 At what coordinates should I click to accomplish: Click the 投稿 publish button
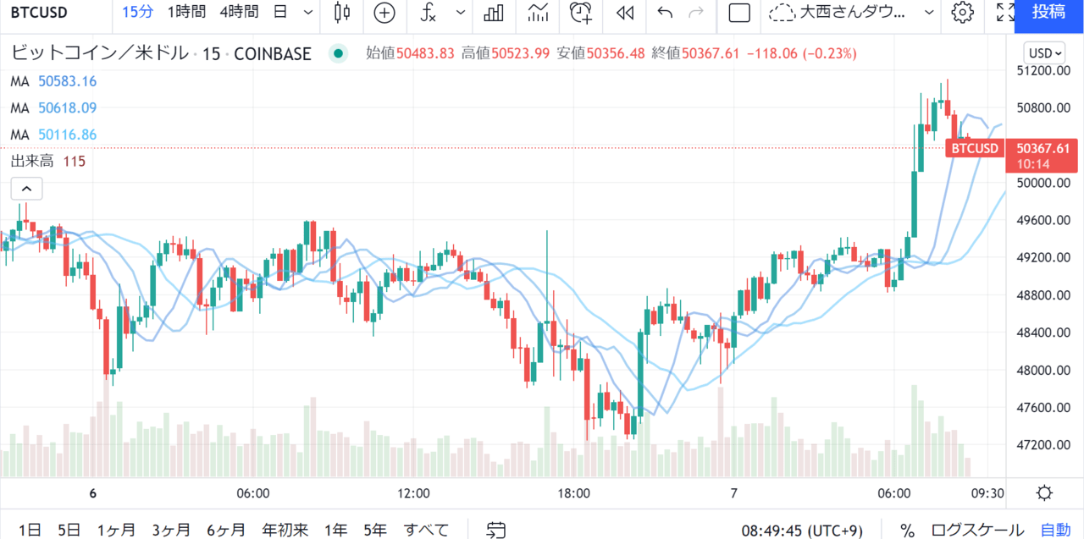(1049, 13)
